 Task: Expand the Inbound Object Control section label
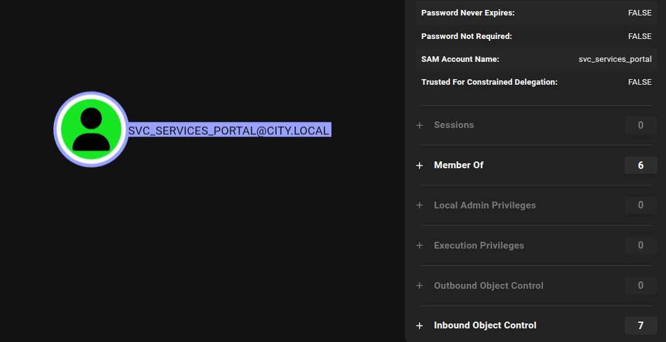tap(485, 325)
